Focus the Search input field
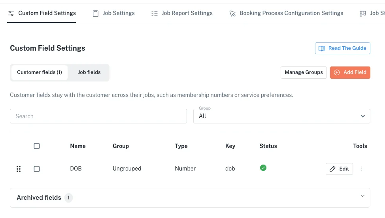 [x=98, y=116]
